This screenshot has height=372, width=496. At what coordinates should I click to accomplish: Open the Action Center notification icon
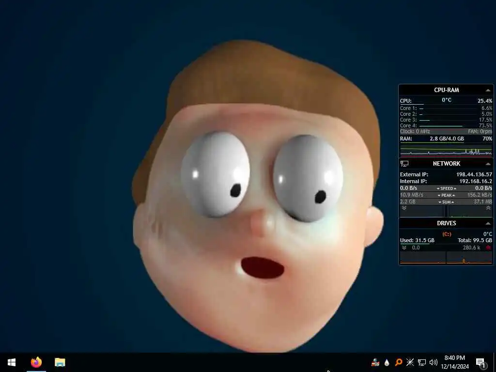click(480, 362)
